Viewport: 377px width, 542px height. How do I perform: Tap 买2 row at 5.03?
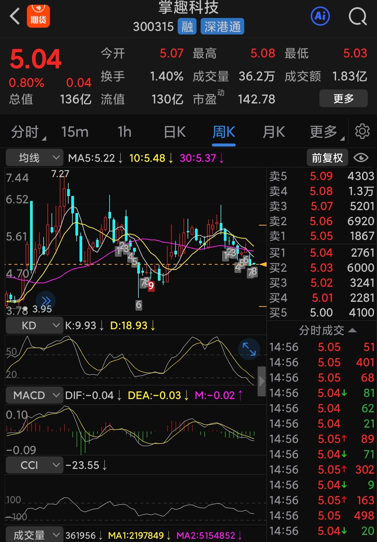click(x=322, y=268)
